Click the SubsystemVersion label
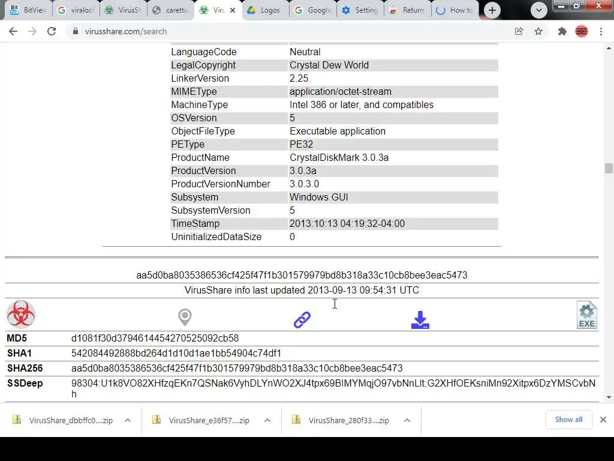This screenshot has height=461, width=614. pos(210,210)
